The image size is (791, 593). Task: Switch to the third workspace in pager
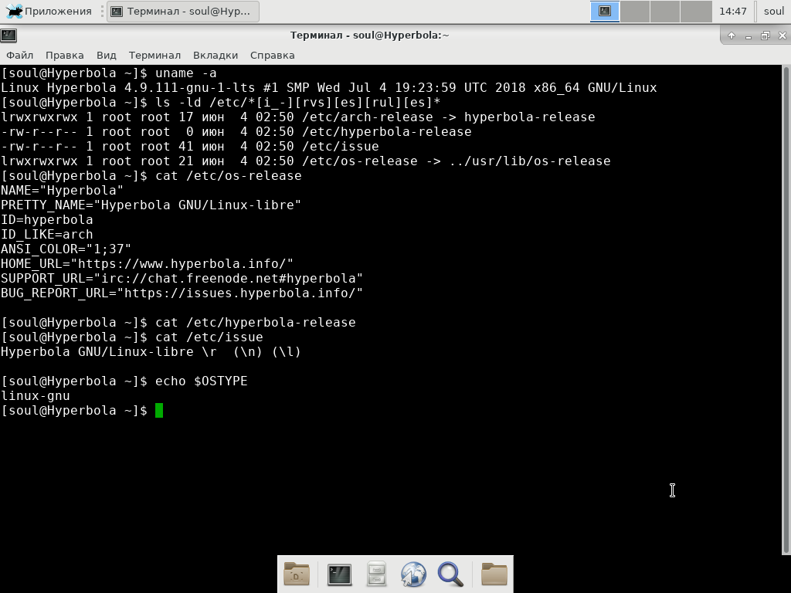tap(665, 11)
